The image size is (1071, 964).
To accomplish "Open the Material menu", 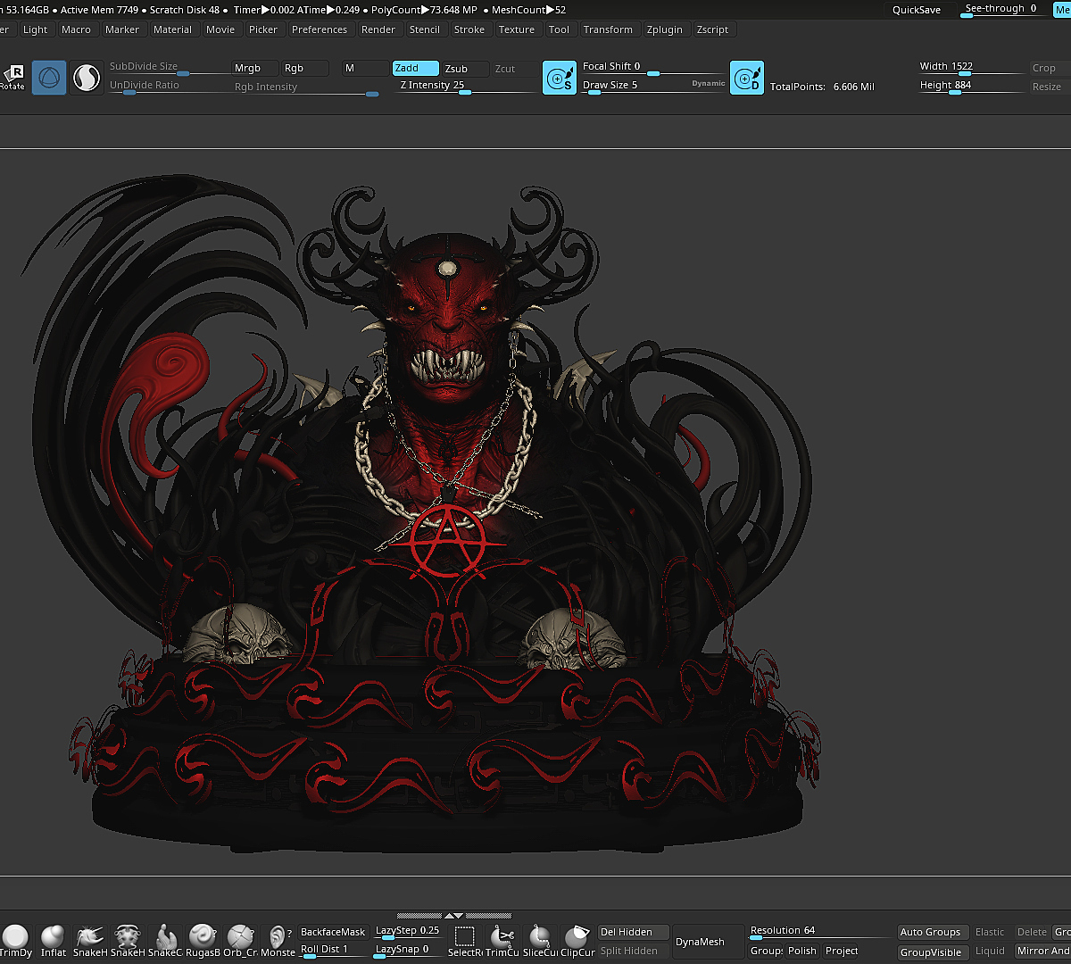I will [172, 29].
